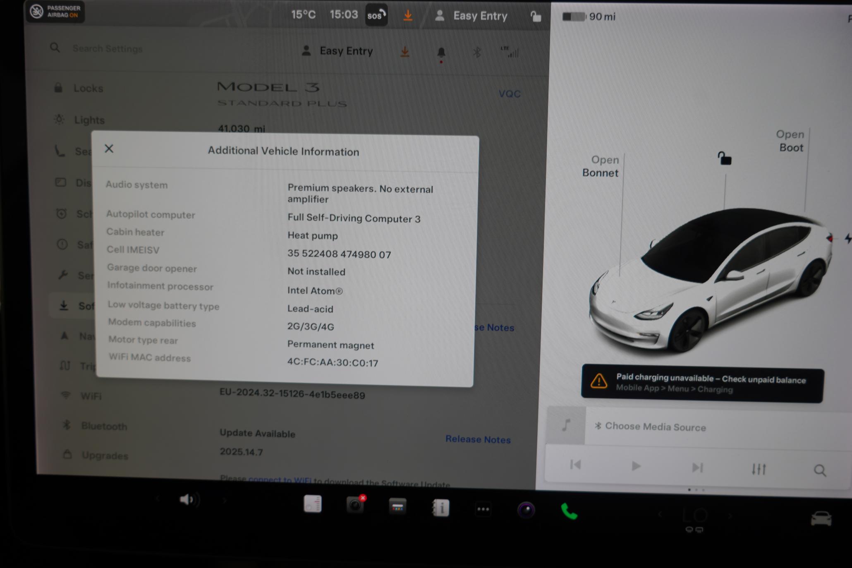Tap Open Boot
The width and height of the screenshot is (852, 568).
pyautogui.click(x=790, y=141)
